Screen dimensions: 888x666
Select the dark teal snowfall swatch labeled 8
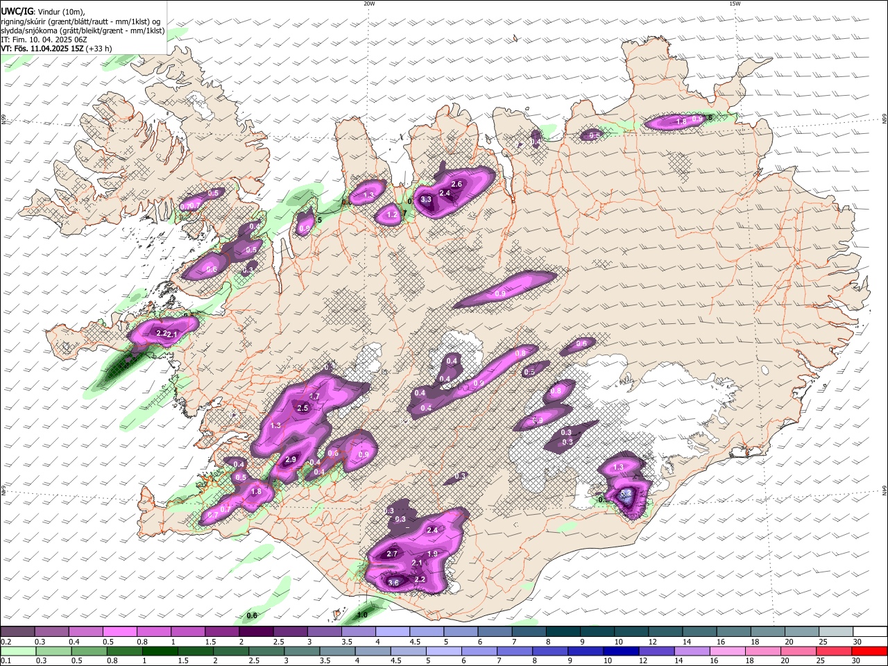pos(563,631)
